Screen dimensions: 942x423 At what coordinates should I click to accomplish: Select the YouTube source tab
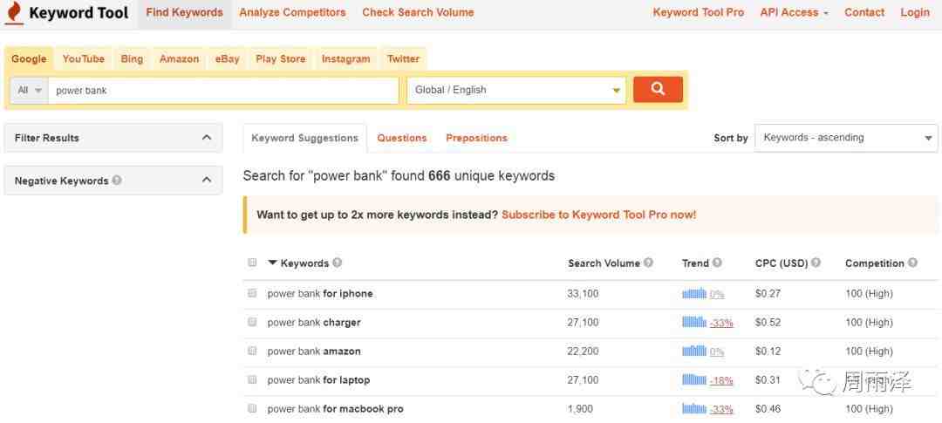click(84, 59)
